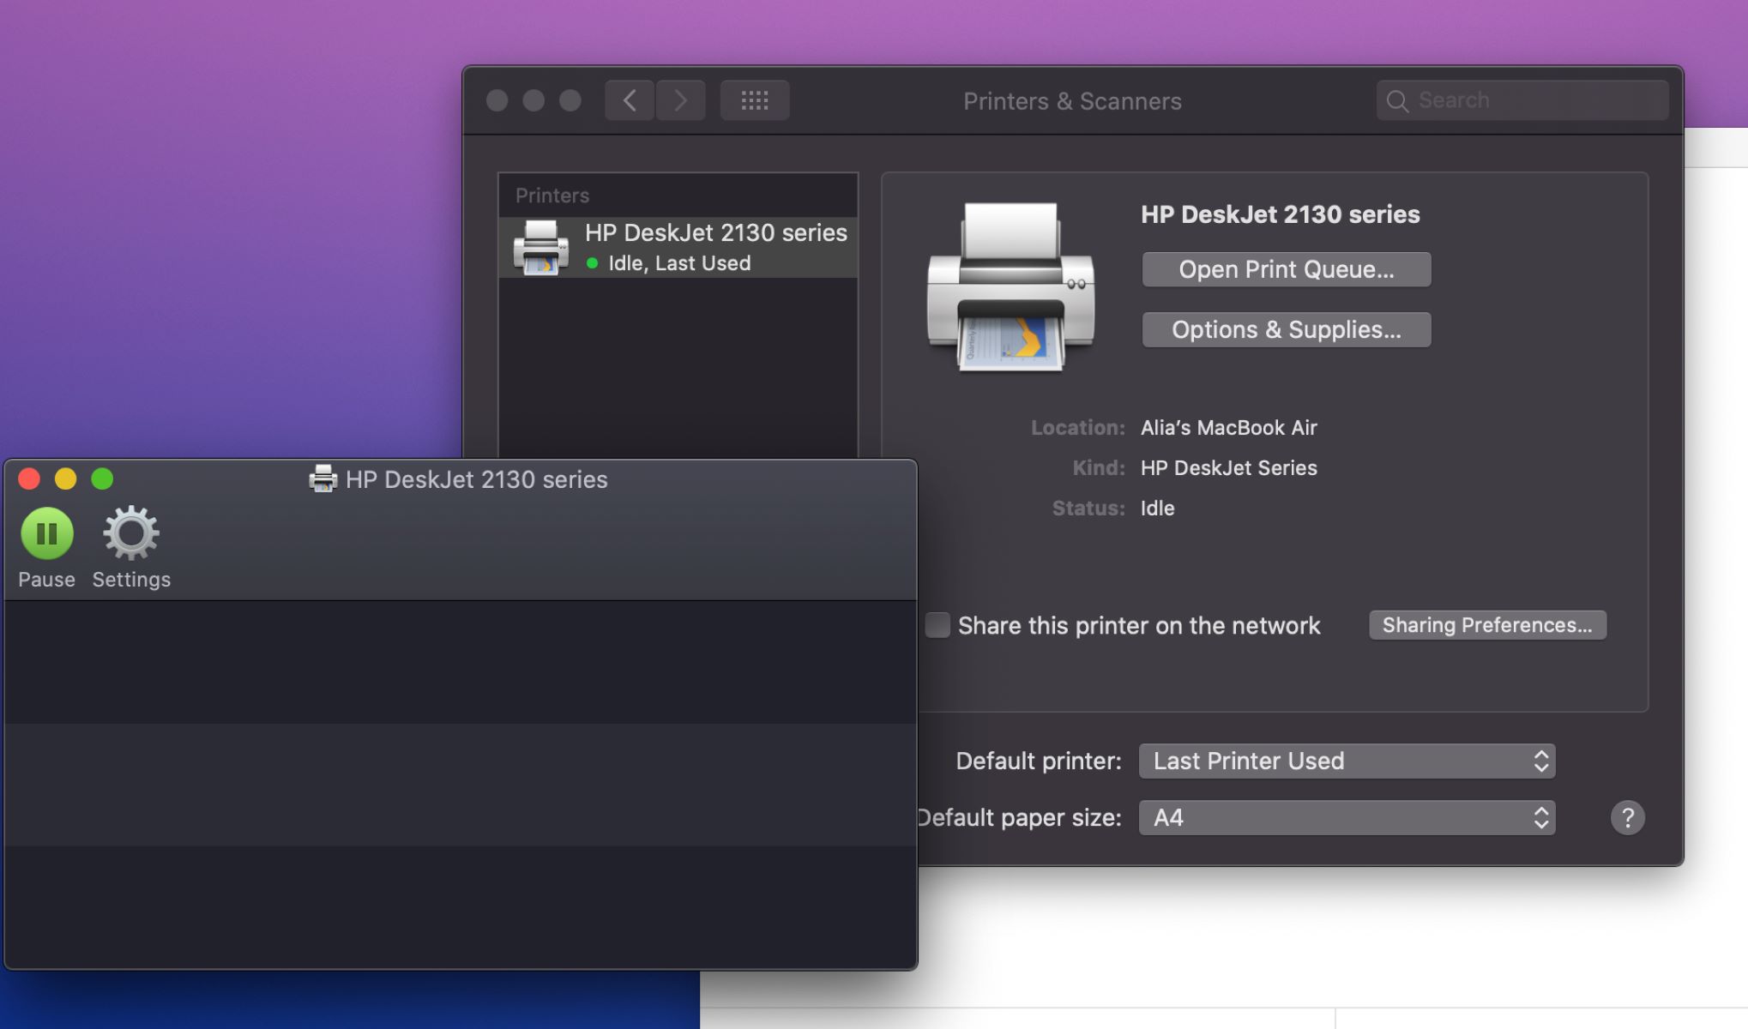Click the Pause label toggle in print queue

tap(45, 580)
